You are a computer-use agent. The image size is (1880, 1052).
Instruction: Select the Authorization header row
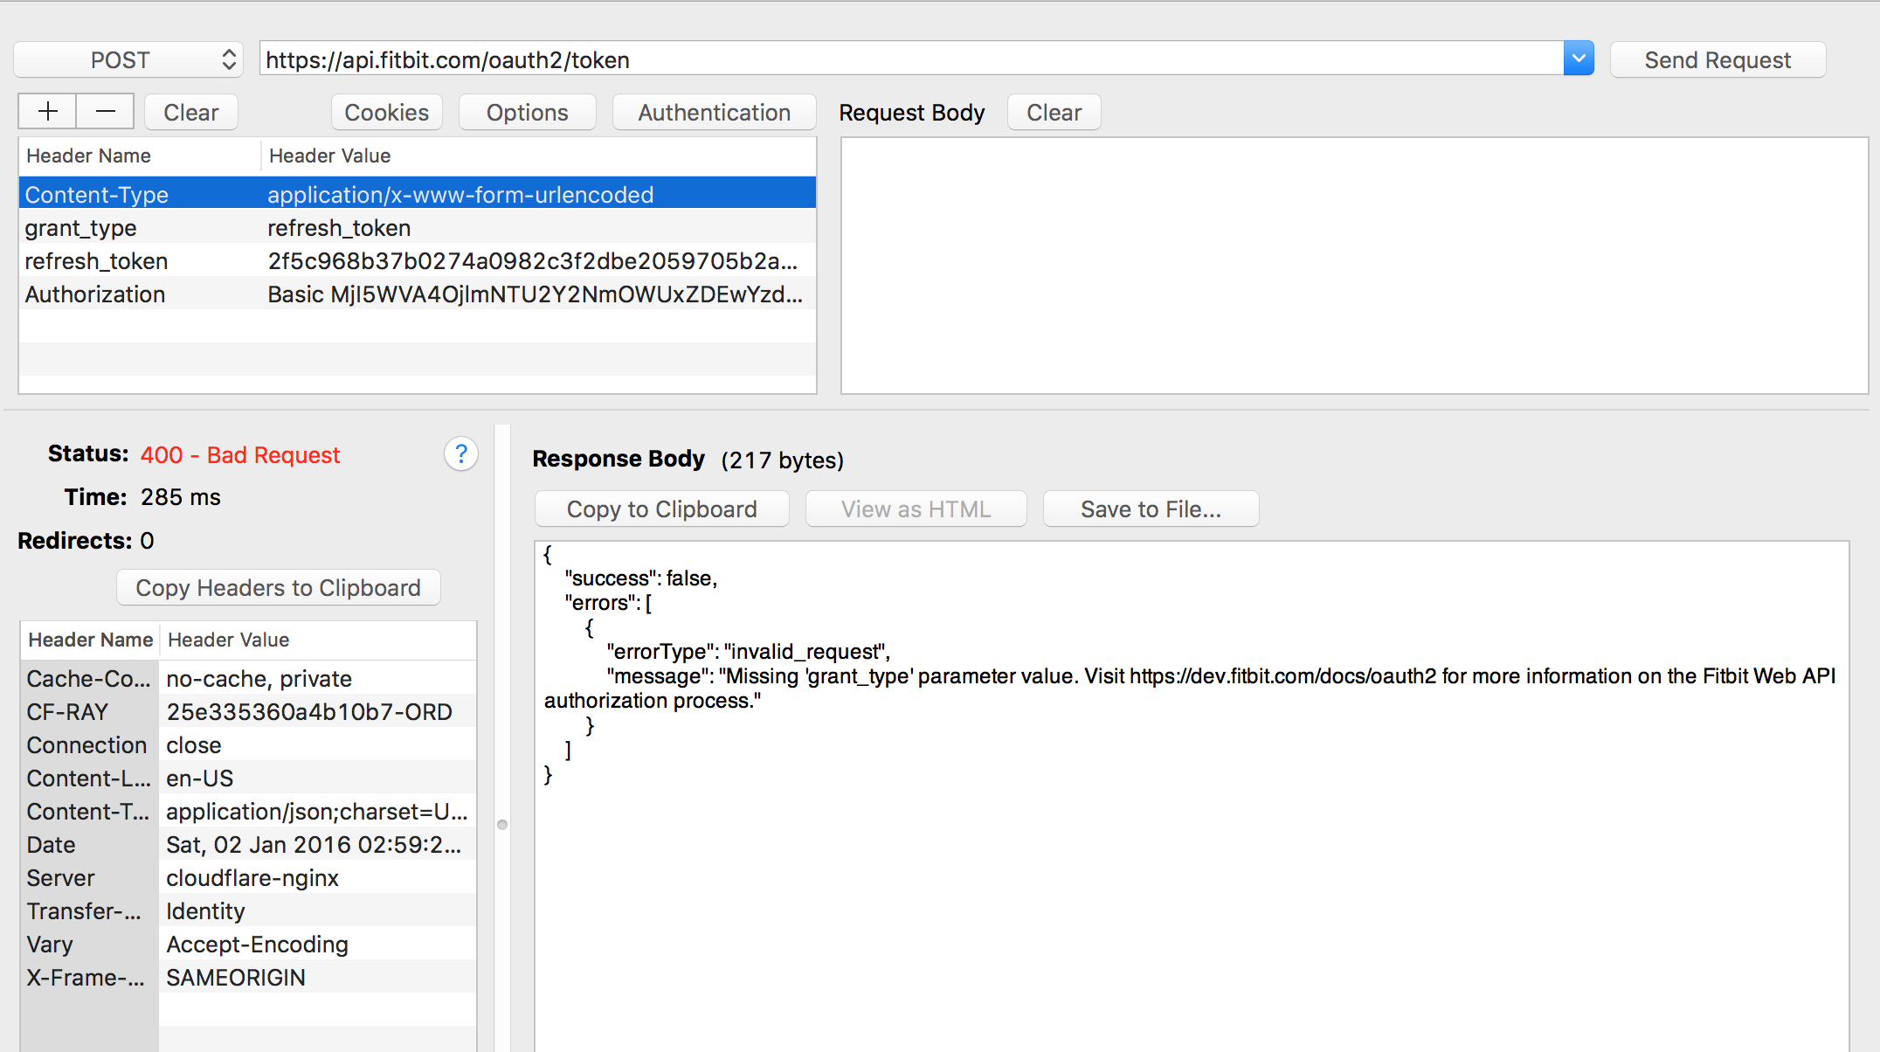point(416,294)
